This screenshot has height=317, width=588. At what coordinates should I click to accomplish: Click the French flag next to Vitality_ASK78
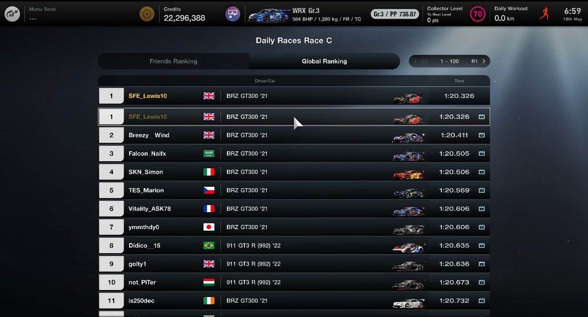coord(209,209)
